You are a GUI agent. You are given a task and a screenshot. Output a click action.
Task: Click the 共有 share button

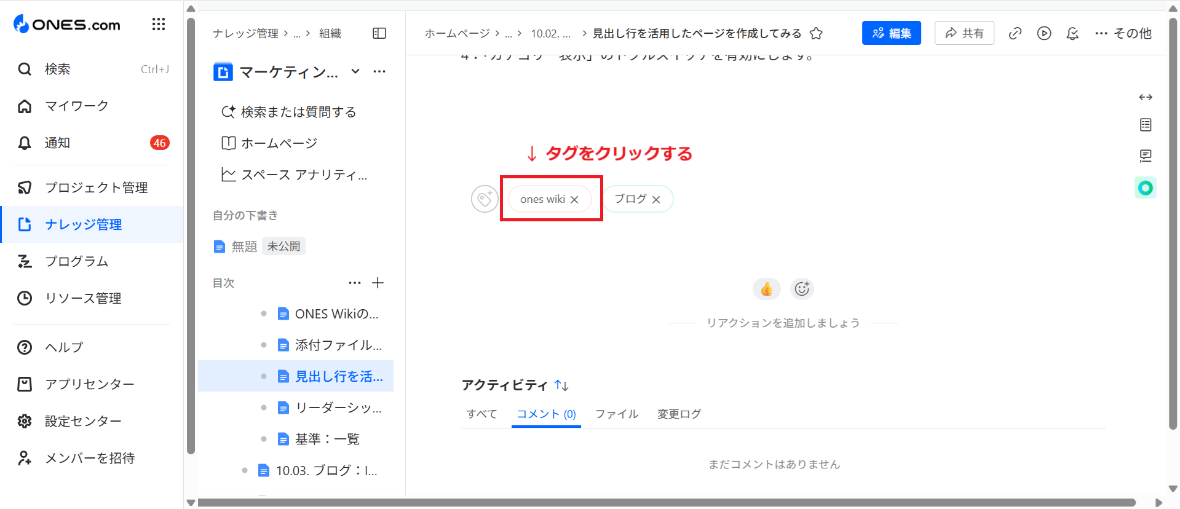964,33
